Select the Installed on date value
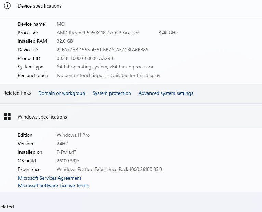Image resolution: width=262 pixels, height=212 pixels. [66, 152]
